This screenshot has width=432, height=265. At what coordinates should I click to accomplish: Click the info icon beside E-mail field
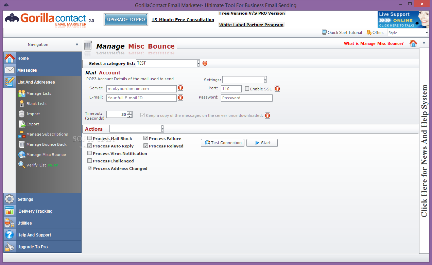point(180,98)
